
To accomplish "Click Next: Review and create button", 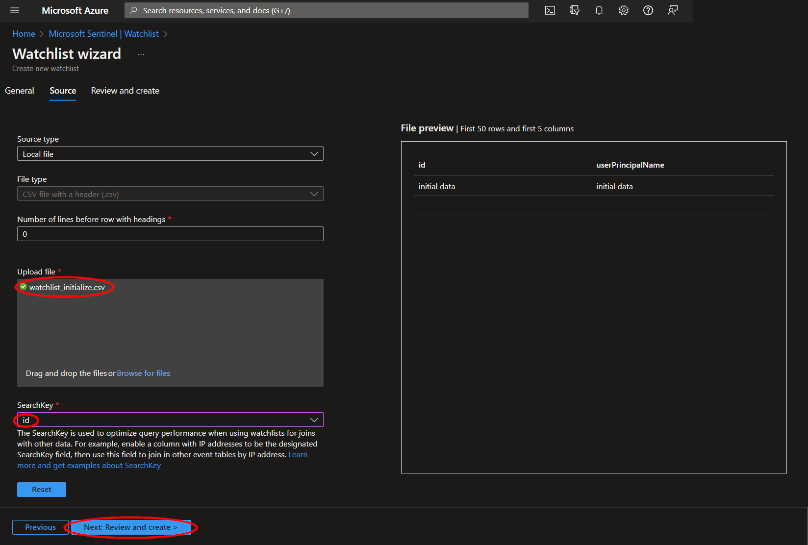I will [131, 527].
